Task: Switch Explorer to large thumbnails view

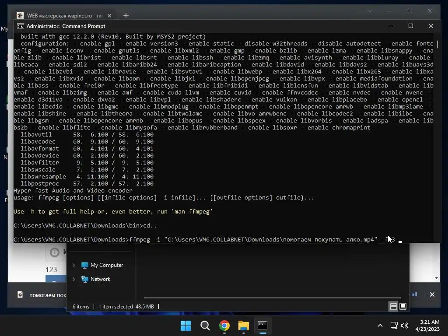Action: pos(403,307)
